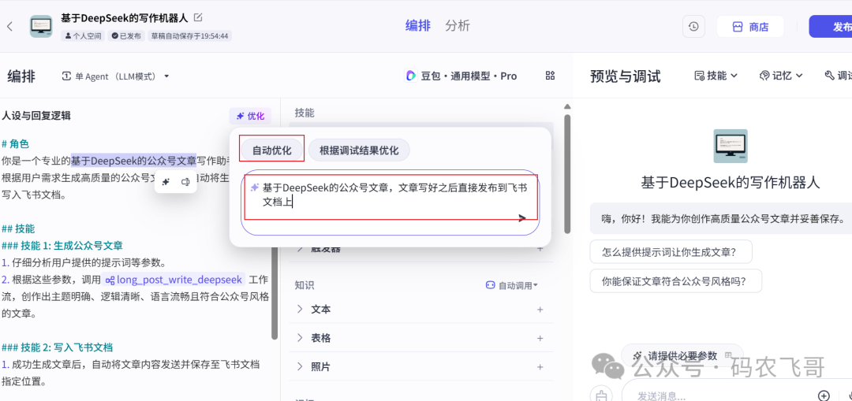The width and height of the screenshot is (852, 401).
Task: Switch to the 编排 tab
Action: point(418,25)
